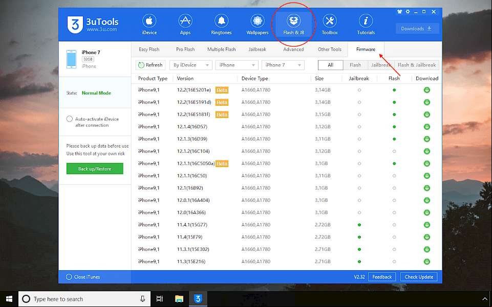This screenshot has width=492, height=307.
Task: Open the Ringtones section
Action: coord(221,25)
